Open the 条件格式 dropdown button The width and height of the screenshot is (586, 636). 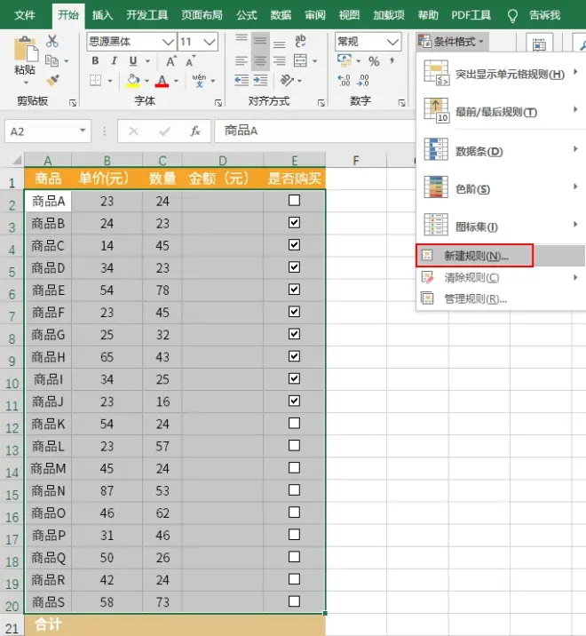(452, 42)
